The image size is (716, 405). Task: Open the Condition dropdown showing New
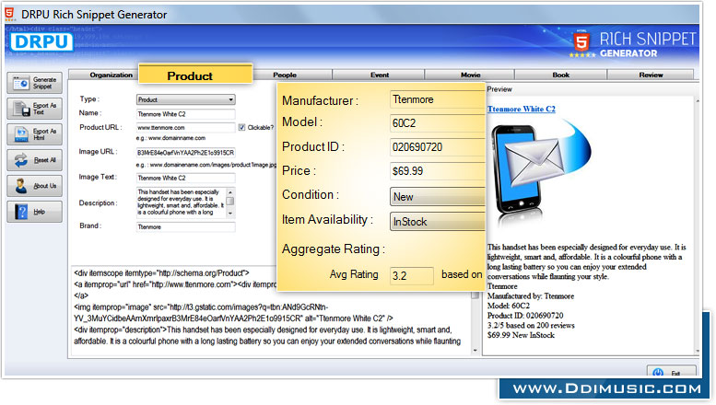(x=438, y=197)
